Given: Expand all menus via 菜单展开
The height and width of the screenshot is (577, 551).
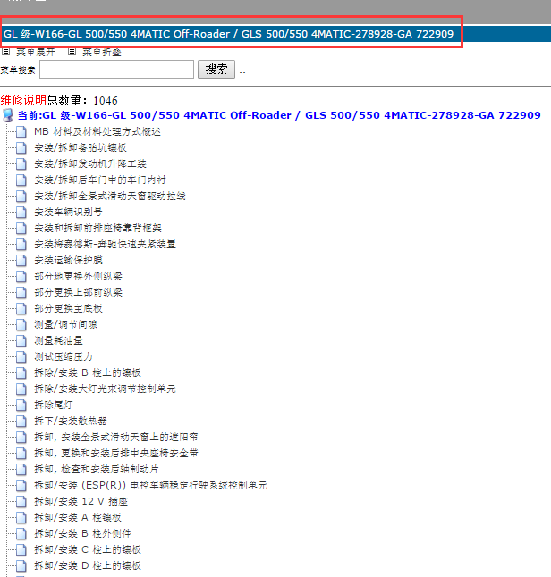Looking at the screenshot, I should pos(36,53).
